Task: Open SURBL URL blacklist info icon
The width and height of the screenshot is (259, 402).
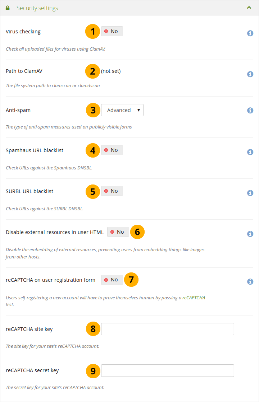Action: point(250,193)
